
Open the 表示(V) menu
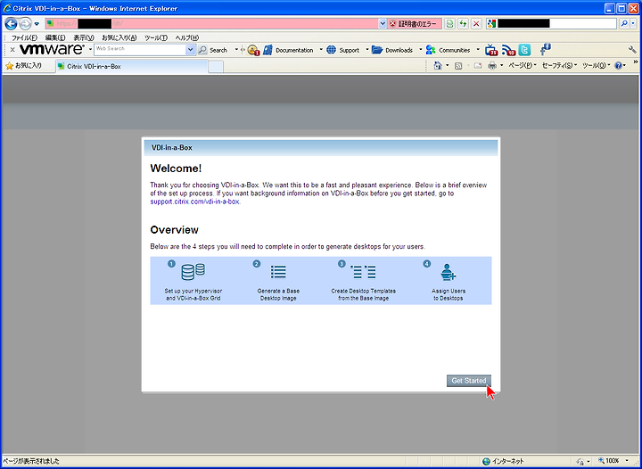coord(84,37)
